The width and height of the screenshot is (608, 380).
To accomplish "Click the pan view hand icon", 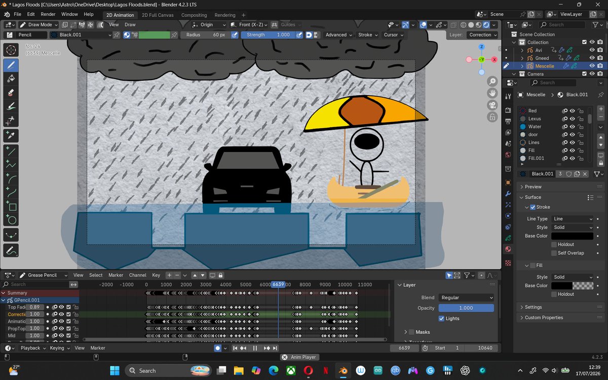I will [492, 93].
